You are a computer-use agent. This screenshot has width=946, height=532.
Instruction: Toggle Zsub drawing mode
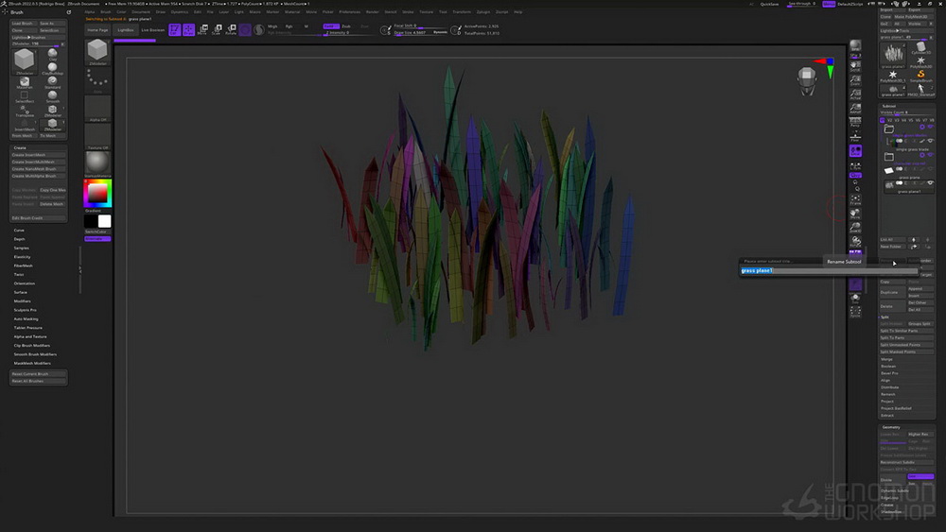346,26
